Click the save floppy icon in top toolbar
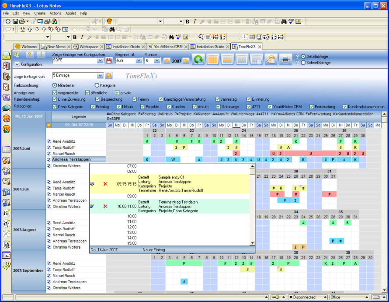Screen dimensions: 389x302 pos(15,21)
